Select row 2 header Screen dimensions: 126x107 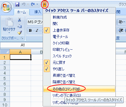pyautogui.click(x=5, y=63)
